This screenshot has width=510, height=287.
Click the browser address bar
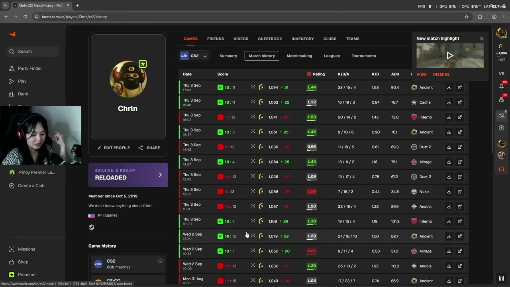click(247, 17)
